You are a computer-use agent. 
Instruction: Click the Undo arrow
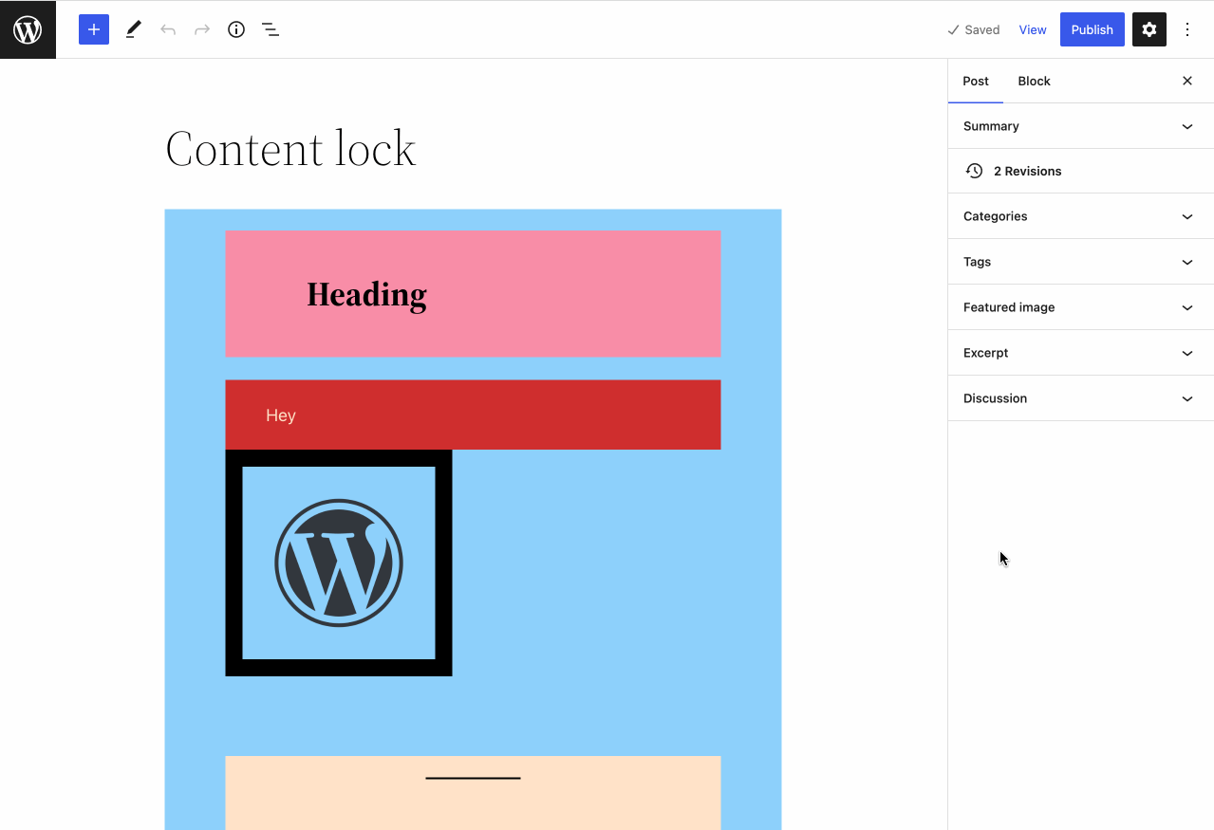point(168,29)
